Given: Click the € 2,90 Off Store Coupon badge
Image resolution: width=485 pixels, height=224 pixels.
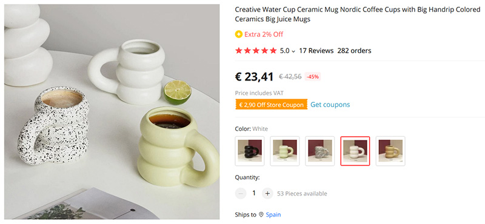Looking at the screenshot, I should (x=271, y=105).
